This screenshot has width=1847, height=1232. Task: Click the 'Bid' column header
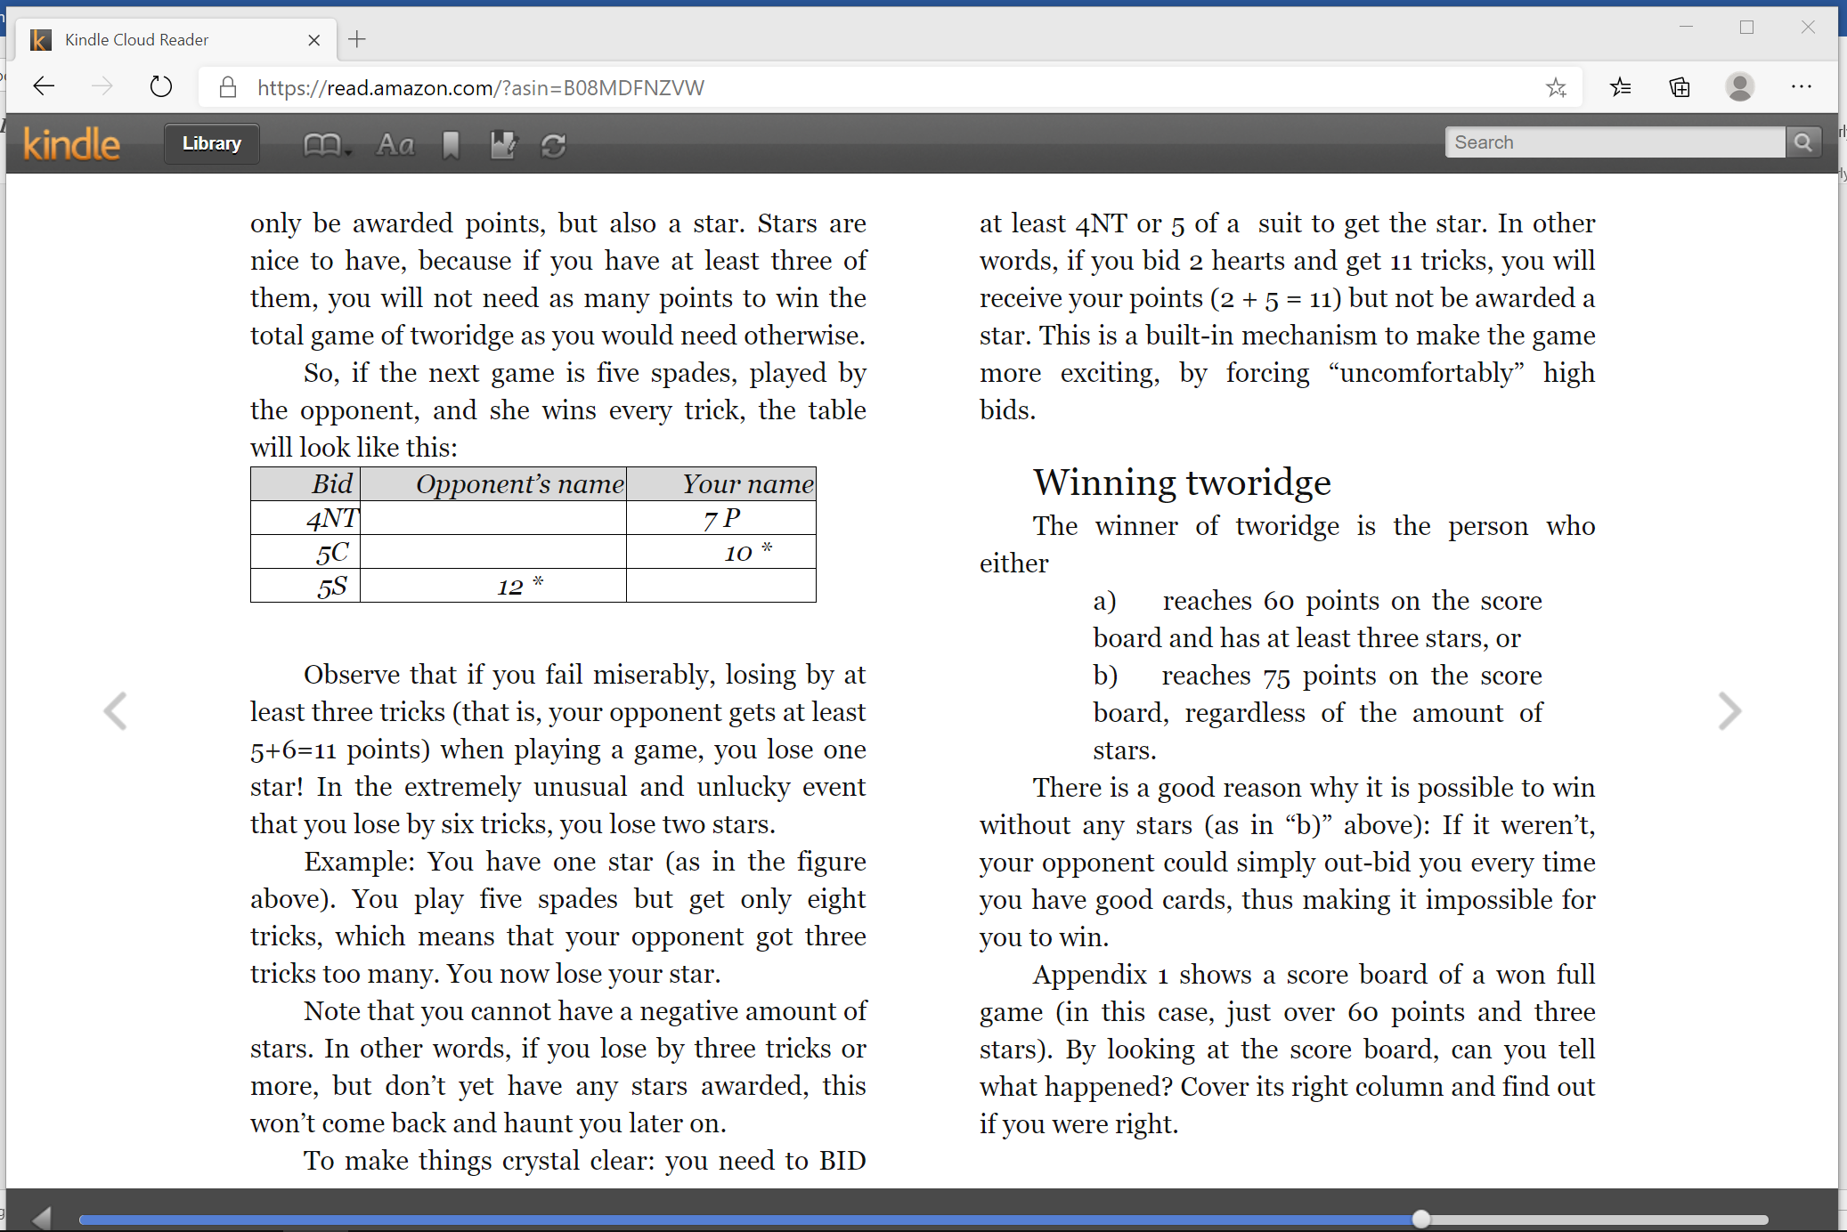(305, 483)
